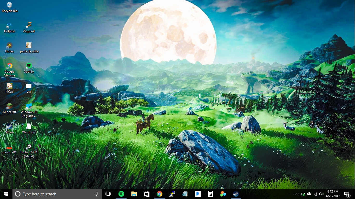Viewport: 355px width, 199px height.
Task: Activate the search box microphone
Action: tap(97, 194)
